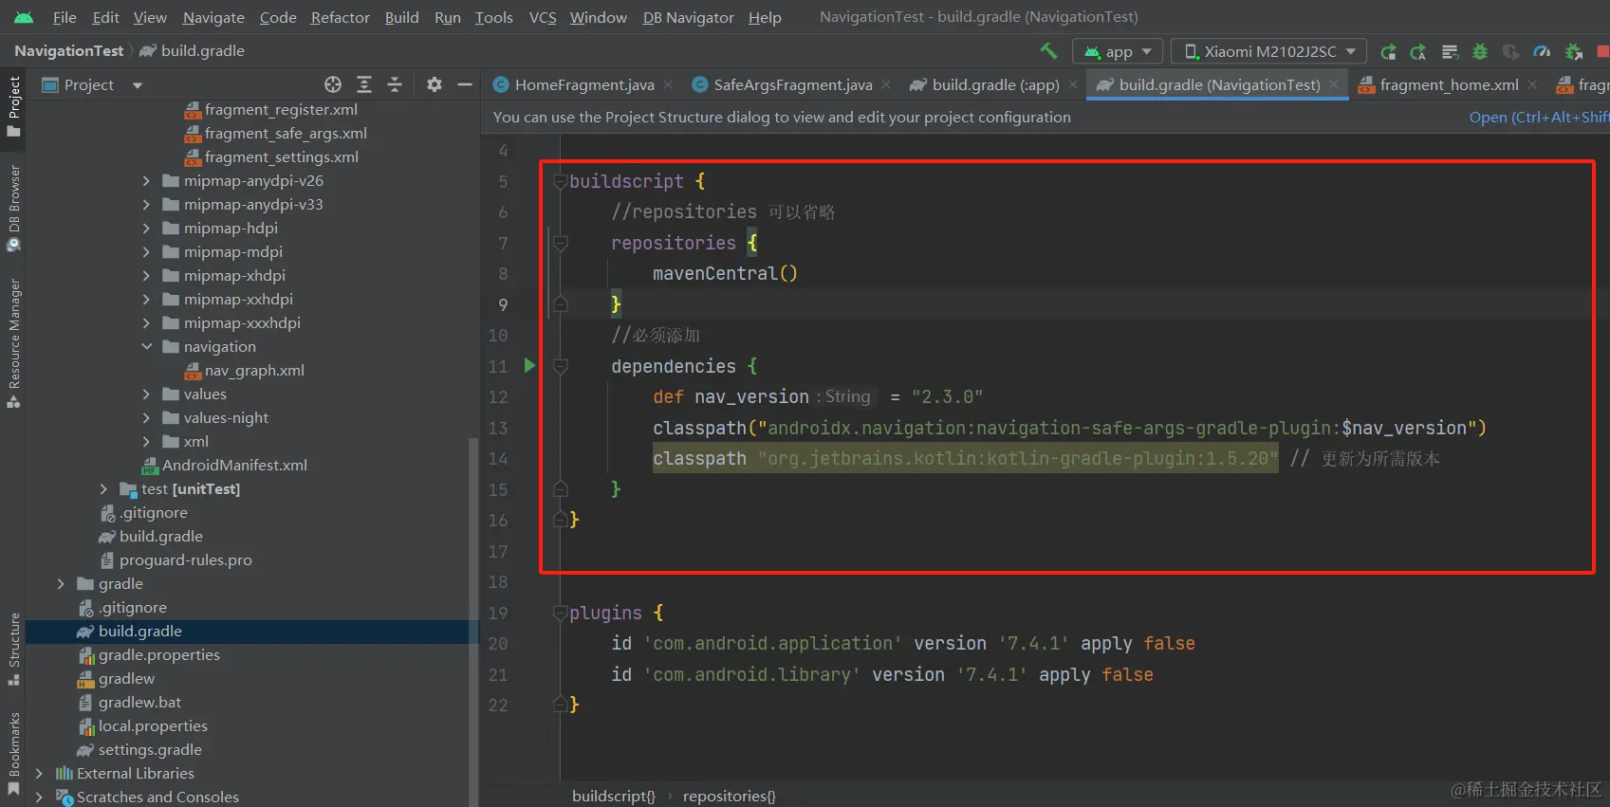This screenshot has height=807, width=1610.
Task: Click the Profile app gauge icon
Action: 1543,52
